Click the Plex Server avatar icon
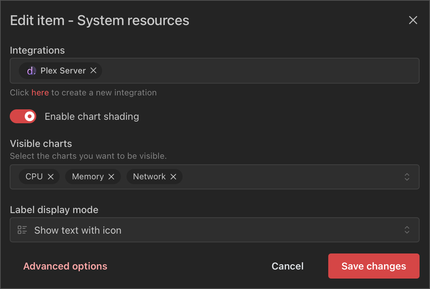Image resolution: width=430 pixels, height=289 pixels. point(31,71)
